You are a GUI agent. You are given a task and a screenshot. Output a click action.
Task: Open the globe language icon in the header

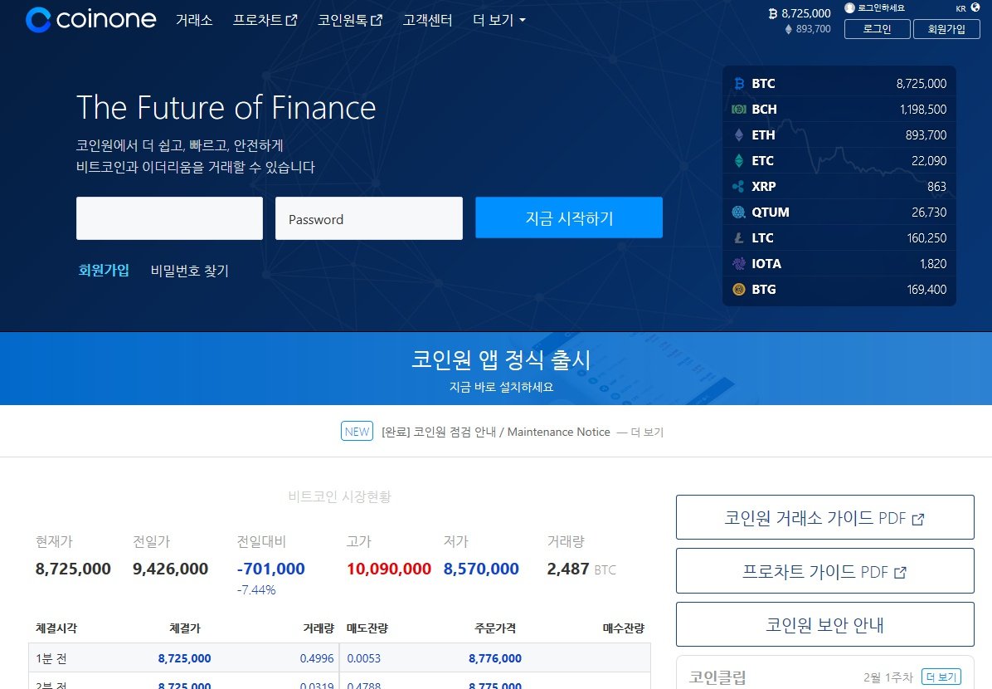pyautogui.click(x=975, y=7)
